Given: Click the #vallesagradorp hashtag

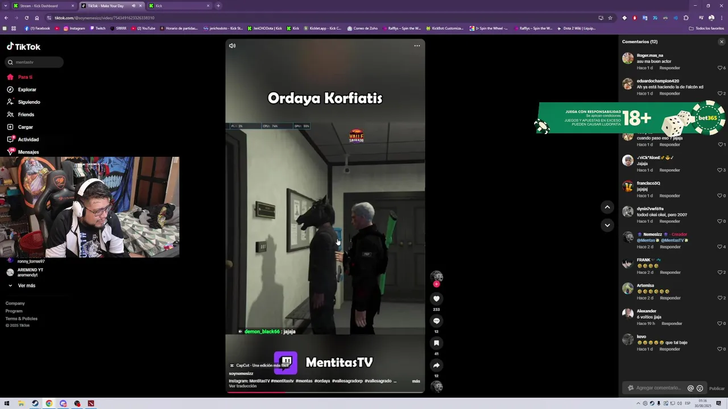Looking at the screenshot, I should [x=346, y=381].
